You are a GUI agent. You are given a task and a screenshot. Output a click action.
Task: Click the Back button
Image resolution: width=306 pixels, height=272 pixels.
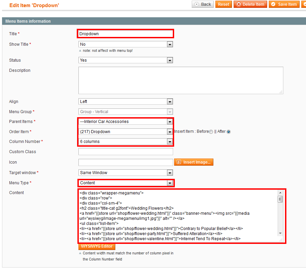[203, 4]
